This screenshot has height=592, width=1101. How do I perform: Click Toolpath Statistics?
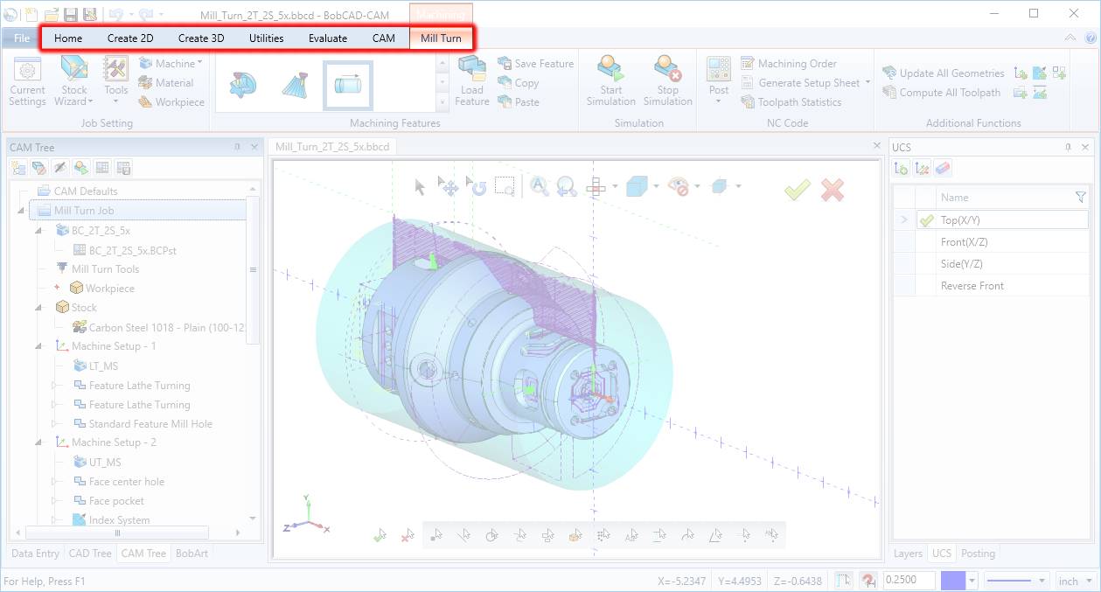coord(791,102)
